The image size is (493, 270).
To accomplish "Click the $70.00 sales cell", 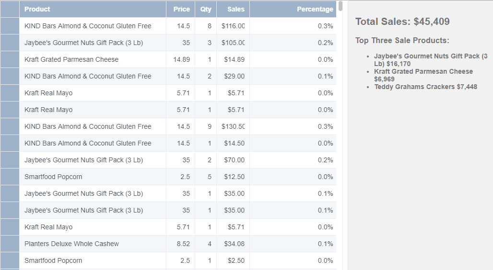I will click(x=233, y=160).
